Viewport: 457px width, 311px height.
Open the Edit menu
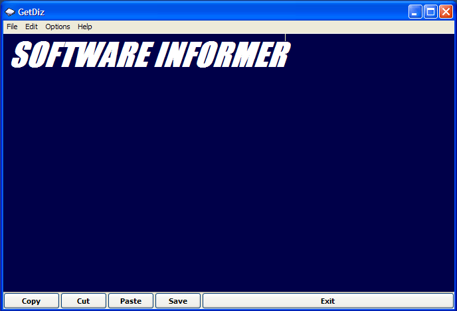pos(31,27)
